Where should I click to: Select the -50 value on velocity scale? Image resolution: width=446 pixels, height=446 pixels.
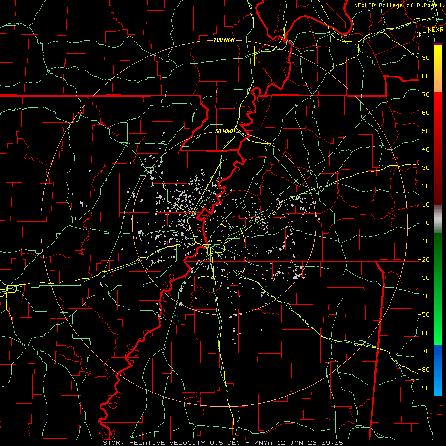[424, 315]
